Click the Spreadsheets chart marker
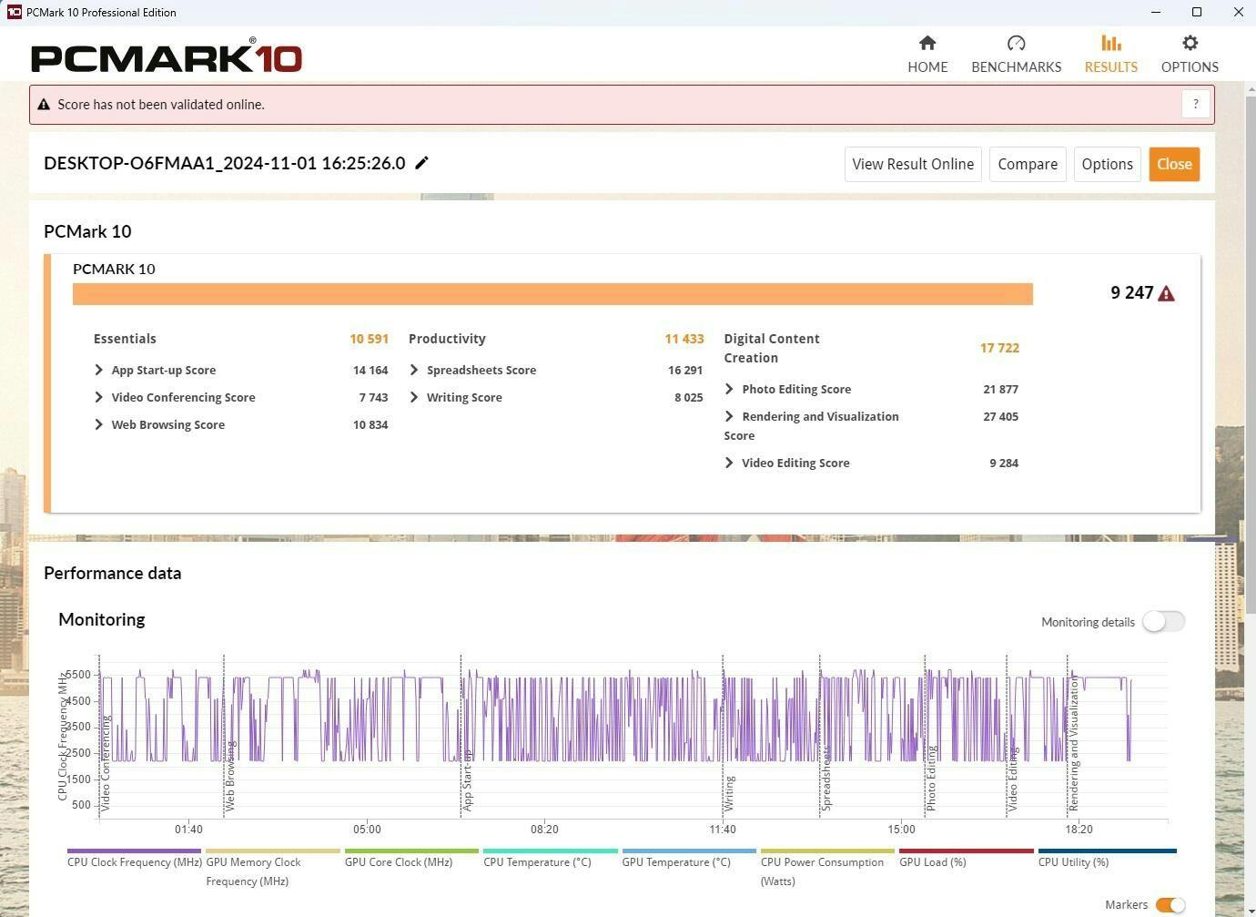 click(x=826, y=779)
